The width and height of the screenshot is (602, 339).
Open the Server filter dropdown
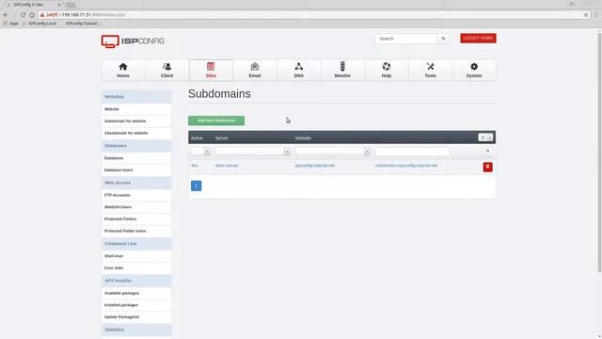(x=253, y=152)
